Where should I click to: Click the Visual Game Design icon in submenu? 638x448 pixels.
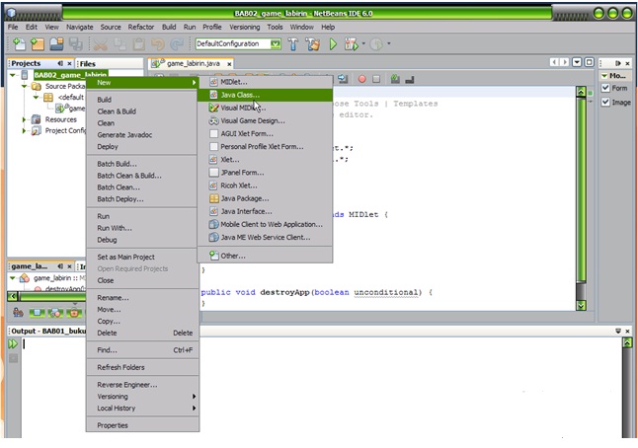pos(213,120)
